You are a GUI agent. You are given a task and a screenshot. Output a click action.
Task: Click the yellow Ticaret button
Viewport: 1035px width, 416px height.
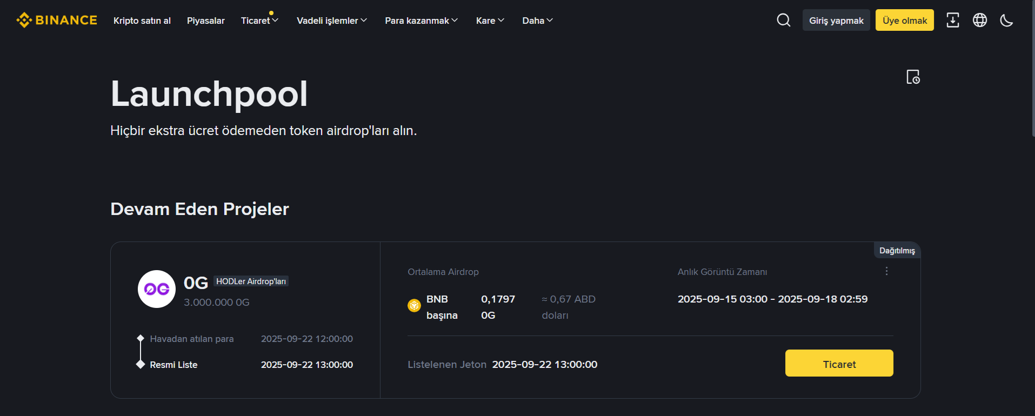point(839,363)
